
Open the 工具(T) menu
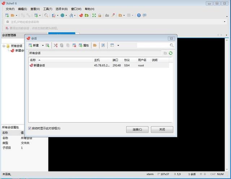coord(48,9)
